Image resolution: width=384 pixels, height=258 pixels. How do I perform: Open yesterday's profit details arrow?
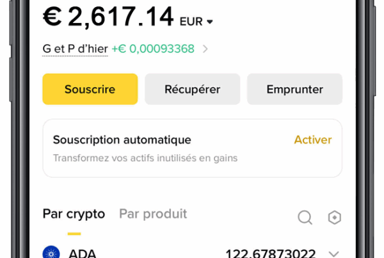(x=205, y=49)
